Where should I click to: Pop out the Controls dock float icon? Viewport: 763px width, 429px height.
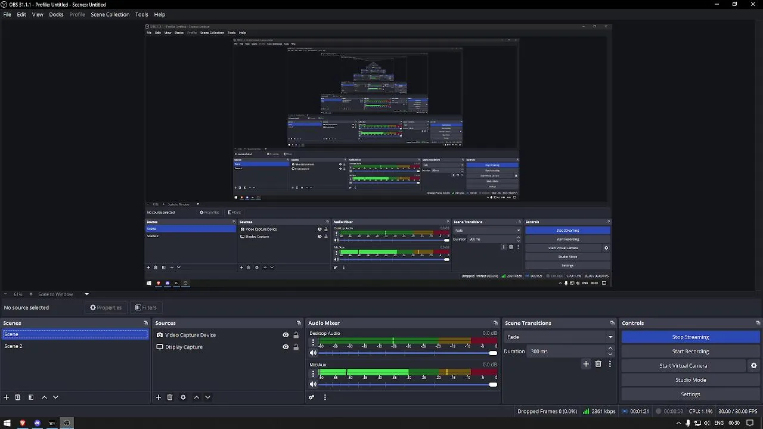[x=758, y=323]
